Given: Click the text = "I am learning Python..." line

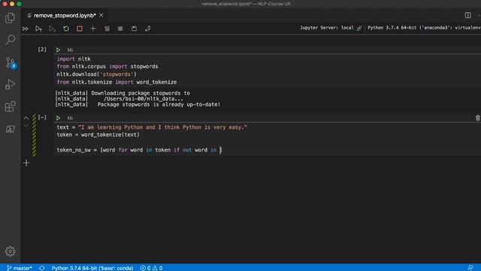Looking at the screenshot, I should point(152,127).
